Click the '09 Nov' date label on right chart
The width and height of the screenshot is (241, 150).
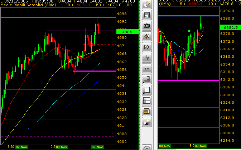point(201,146)
